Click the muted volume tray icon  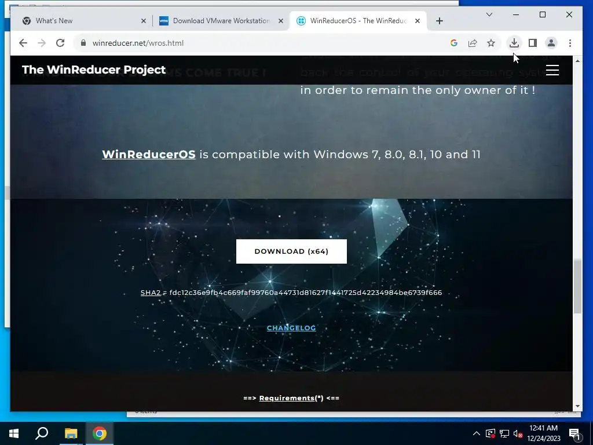click(x=518, y=433)
